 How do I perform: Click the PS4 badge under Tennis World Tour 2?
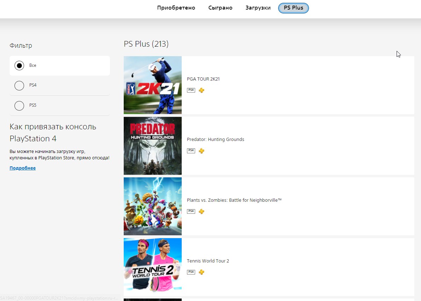point(191,272)
